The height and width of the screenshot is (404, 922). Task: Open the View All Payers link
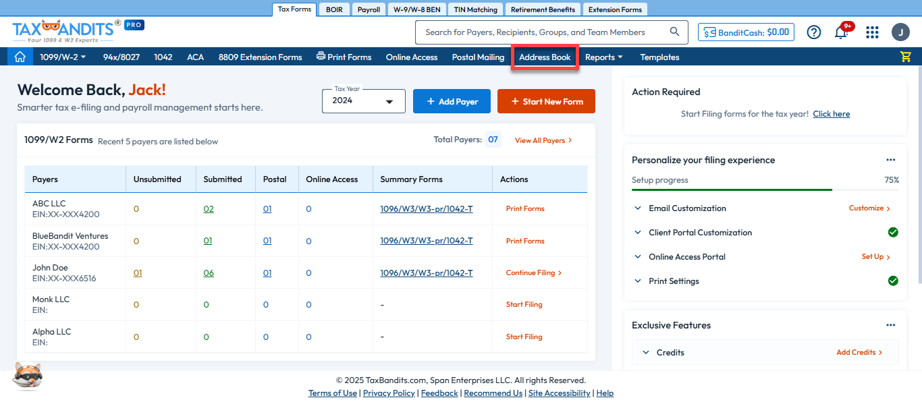click(543, 140)
